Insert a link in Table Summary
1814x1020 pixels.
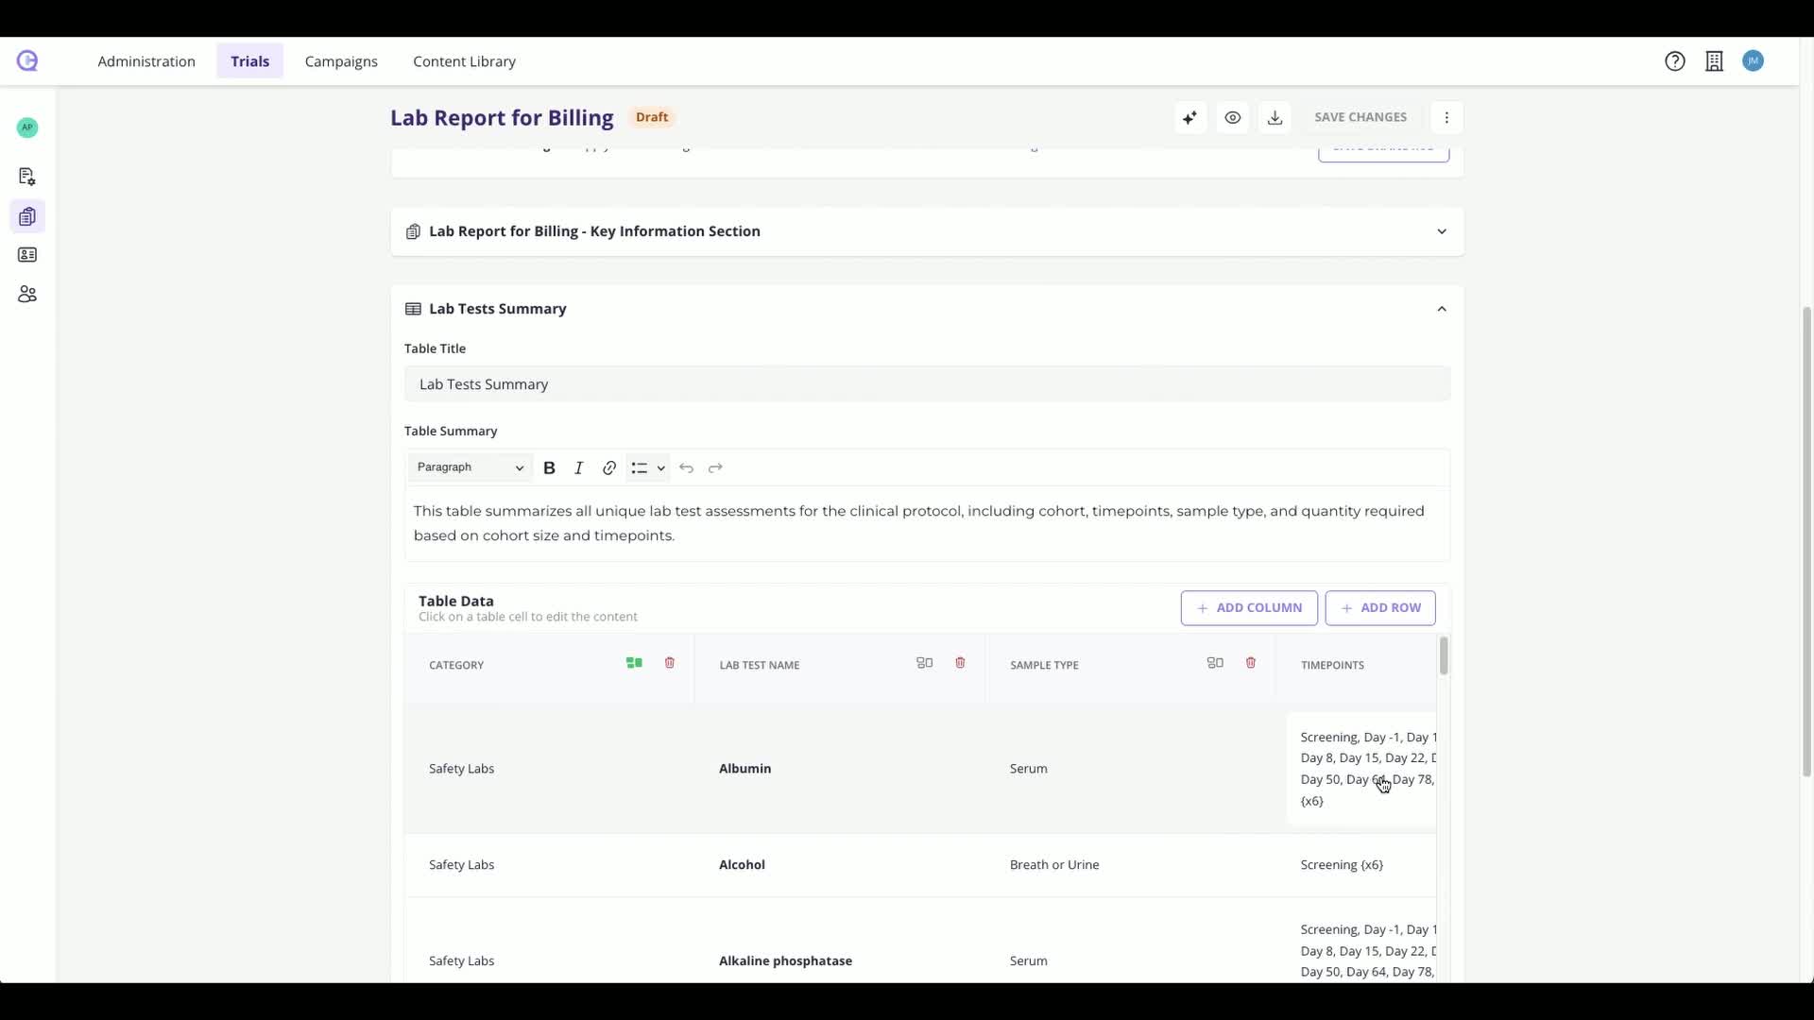tap(609, 468)
